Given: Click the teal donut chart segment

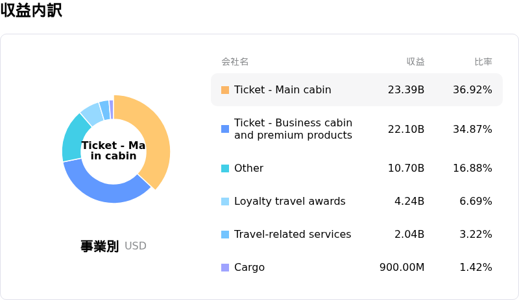Looking at the screenshot, I should coord(73,138).
